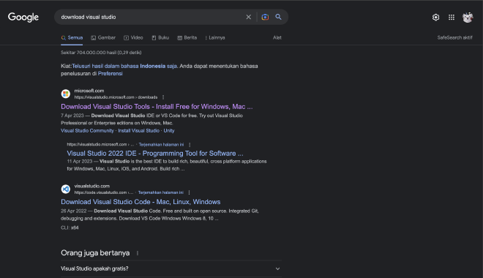
Task: Click the result count text
Action: [x=101, y=53]
